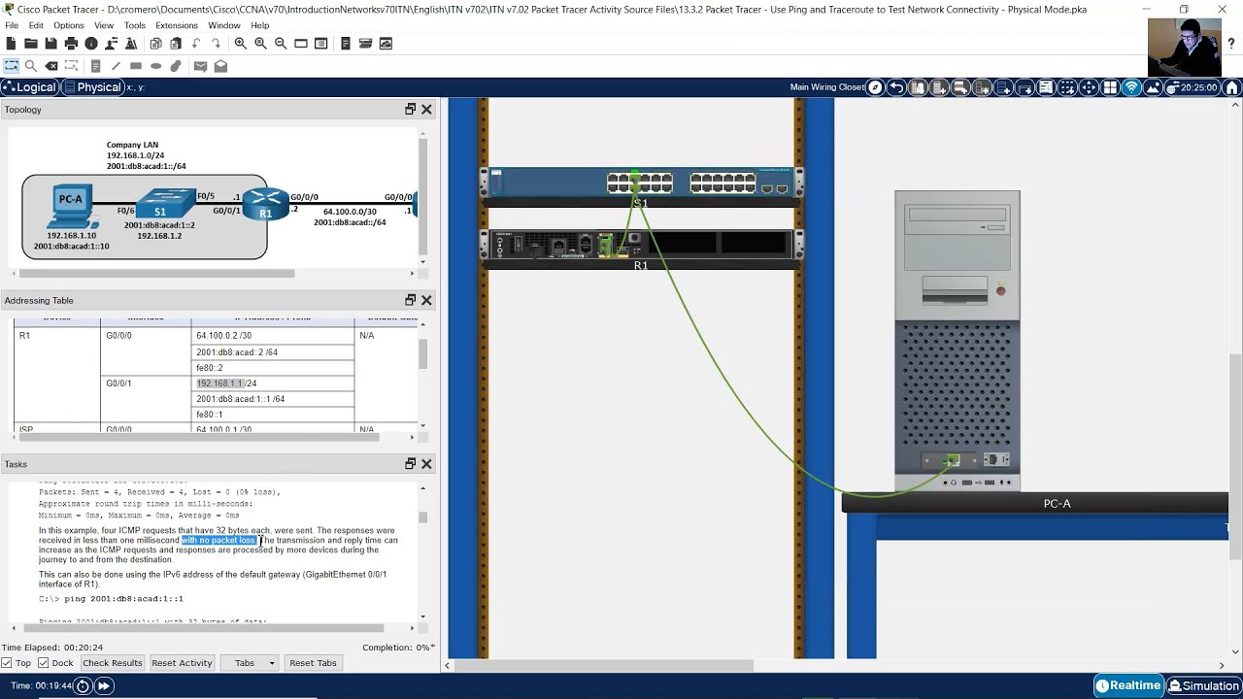Go to home location house icon
Screen dimensions: 1243x699
tap(1232, 87)
